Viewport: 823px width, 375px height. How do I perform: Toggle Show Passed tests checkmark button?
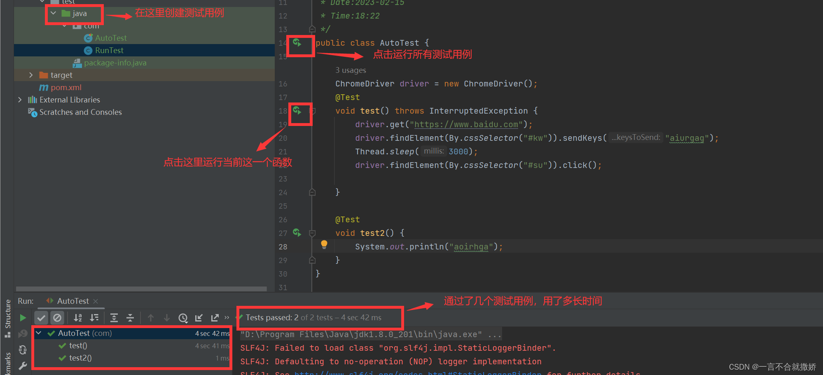[x=41, y=318]
